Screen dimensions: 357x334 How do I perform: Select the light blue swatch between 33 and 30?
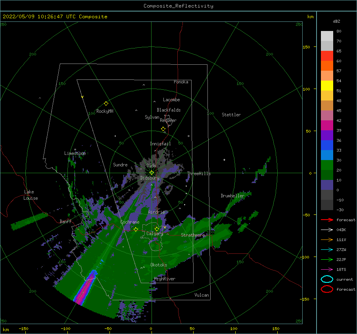pos(327,155)
